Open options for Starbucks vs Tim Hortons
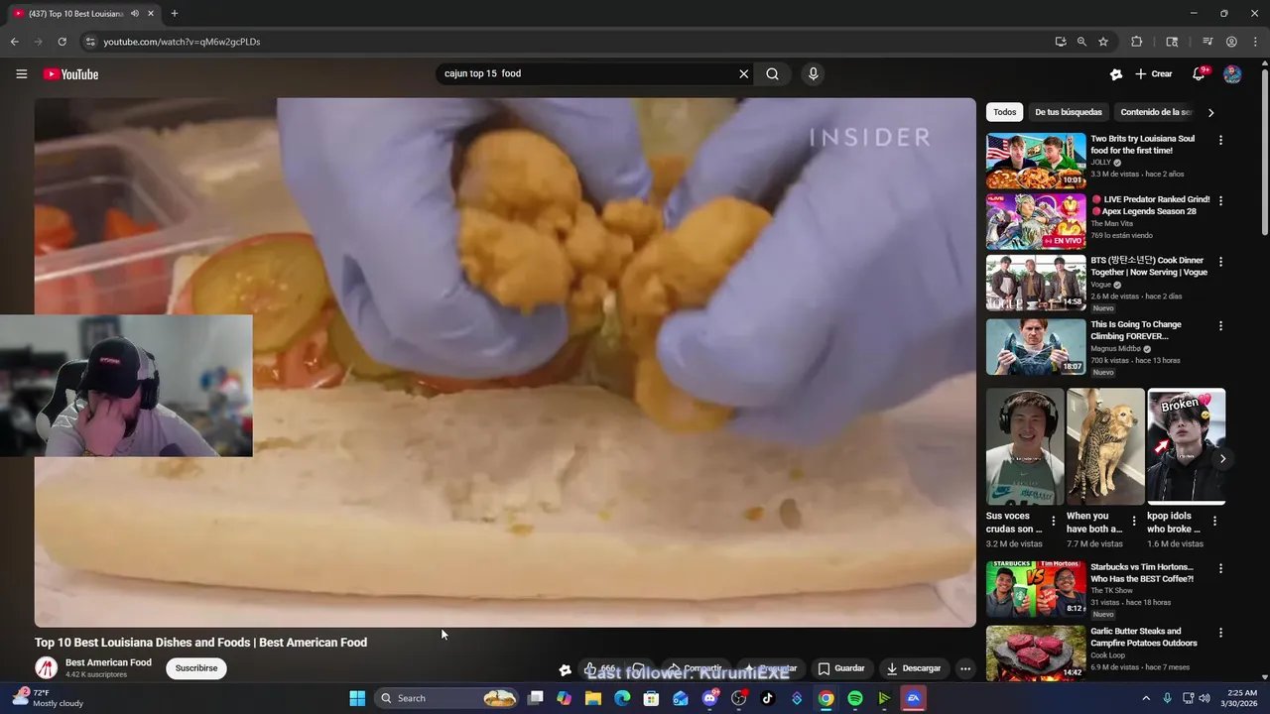This screenshot has height=714, width=1270. pos(1220,568)
